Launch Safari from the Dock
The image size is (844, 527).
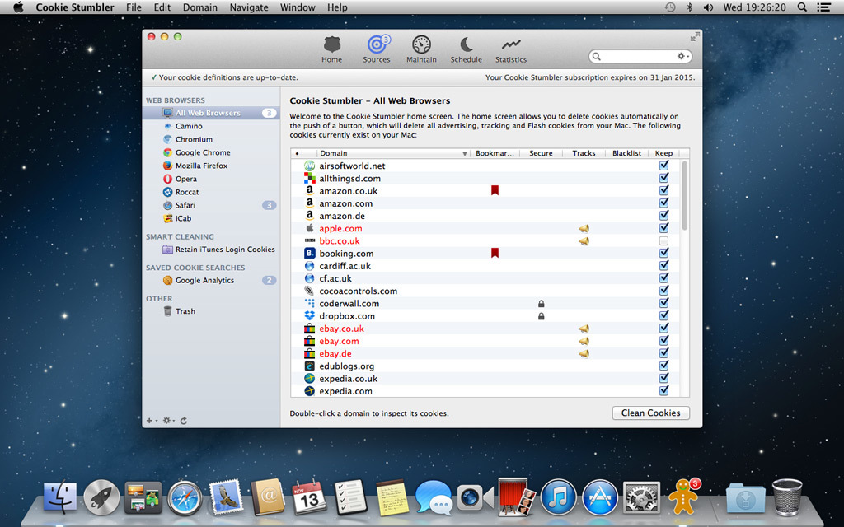coord(185,498)
